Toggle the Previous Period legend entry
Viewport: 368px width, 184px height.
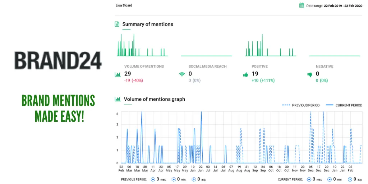coord(301,105)
